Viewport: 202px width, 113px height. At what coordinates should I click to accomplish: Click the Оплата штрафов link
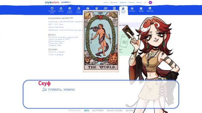pyautogui.click(x=56, y=52)
